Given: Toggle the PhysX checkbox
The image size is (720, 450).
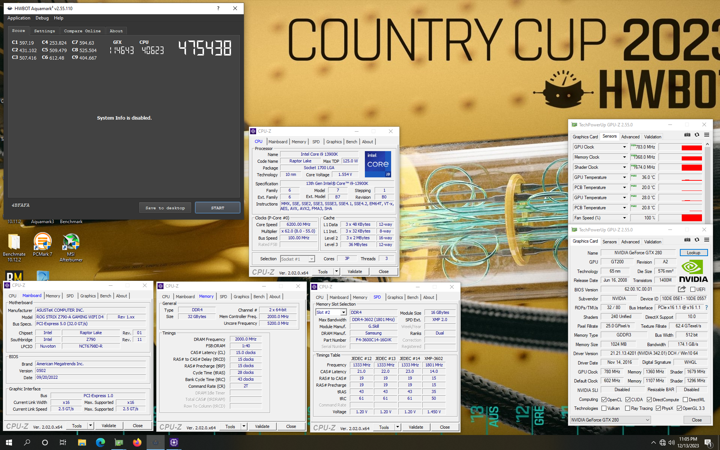Looking at the screenshot, I should 658,408.
